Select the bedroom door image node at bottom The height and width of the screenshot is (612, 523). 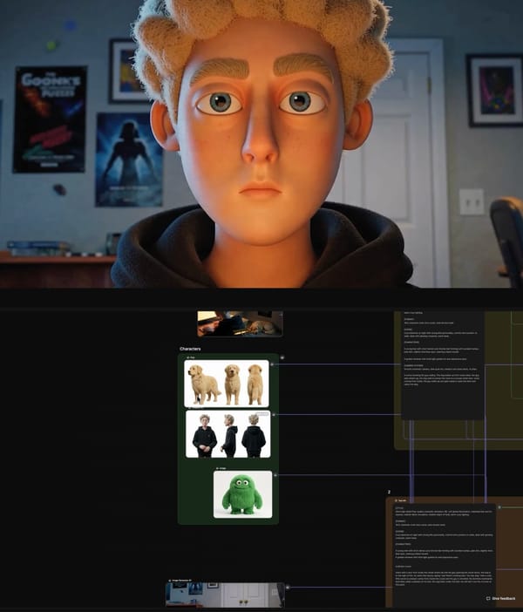tap(225, 595)
